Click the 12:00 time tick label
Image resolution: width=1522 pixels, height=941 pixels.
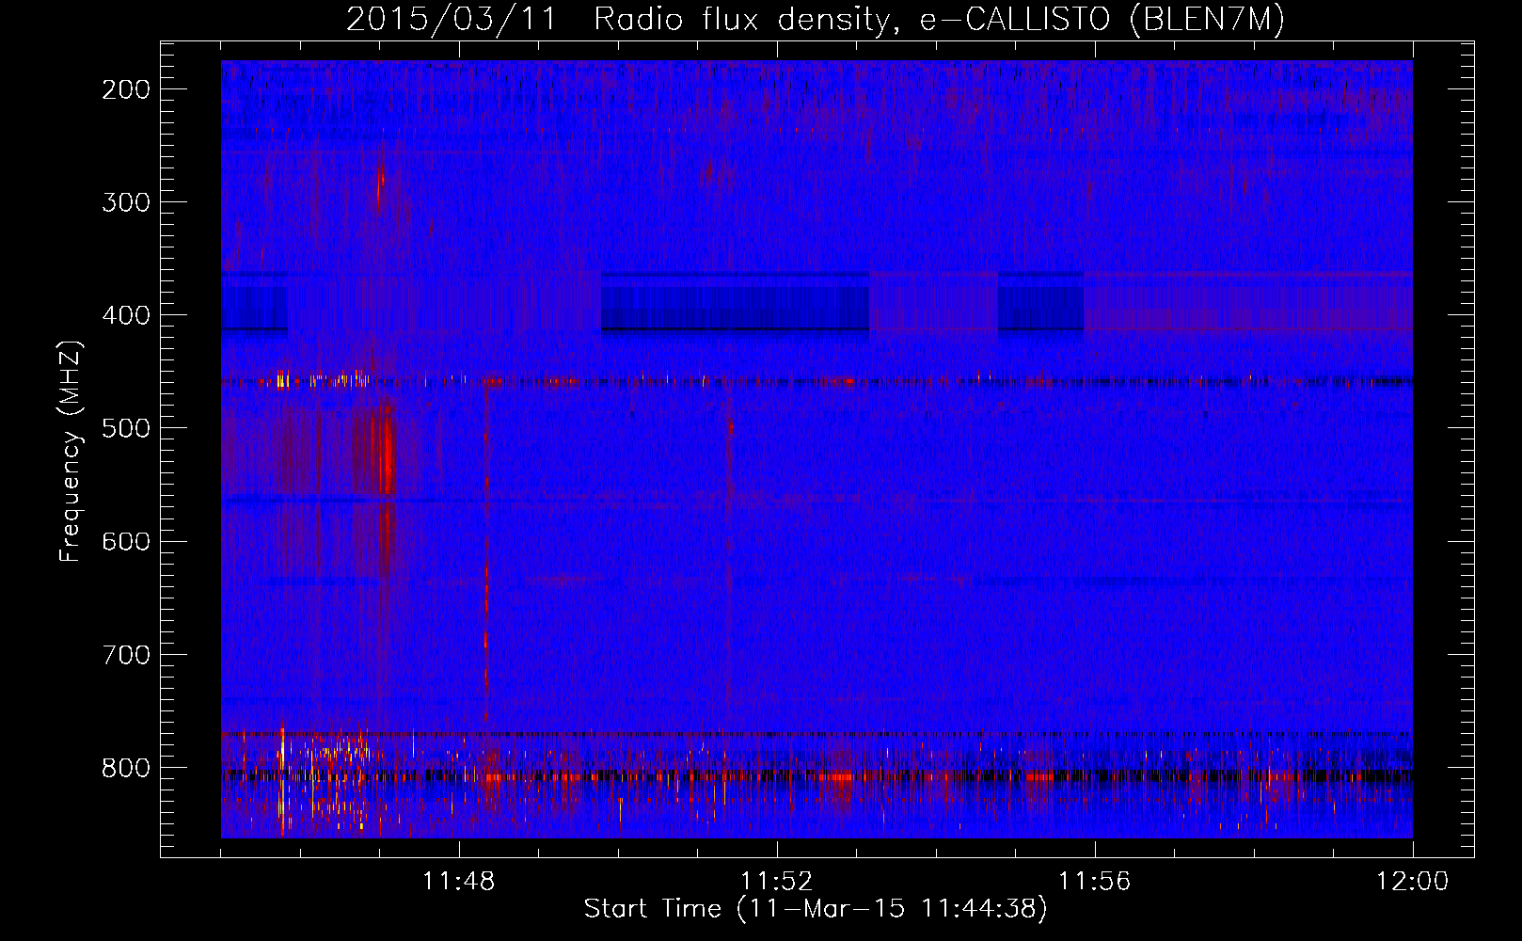(x=1412, y=882)
